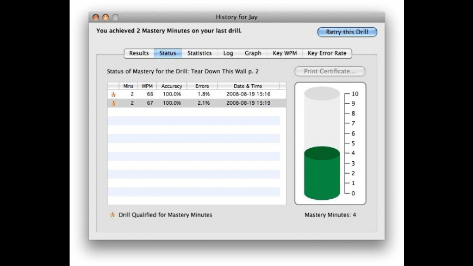The height and width of the screenshot is (266, 473).
Task: Sort by the Mins column header
Action: [128, 86]
